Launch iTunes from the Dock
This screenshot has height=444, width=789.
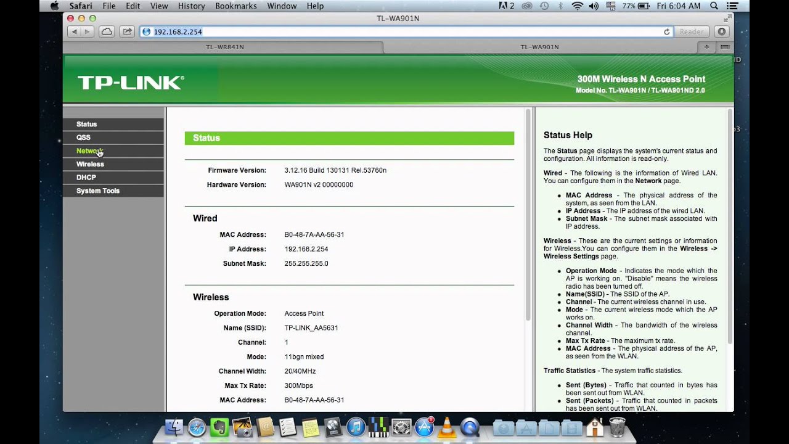coord(356,427)
